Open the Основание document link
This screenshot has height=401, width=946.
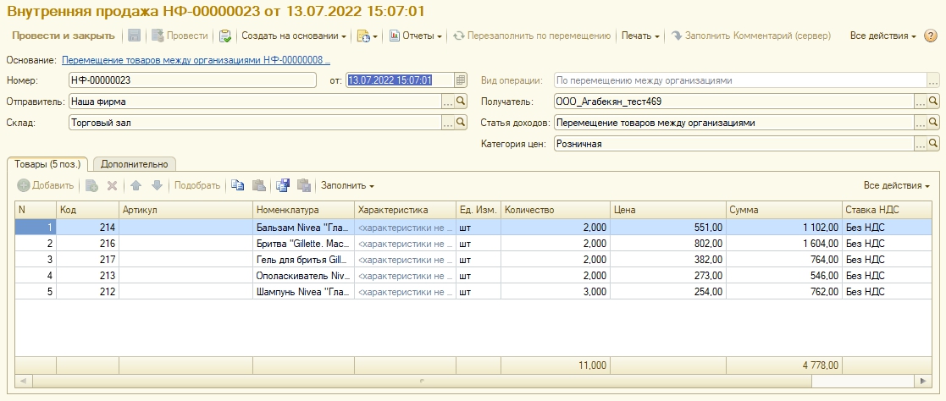tap(196, 60)
